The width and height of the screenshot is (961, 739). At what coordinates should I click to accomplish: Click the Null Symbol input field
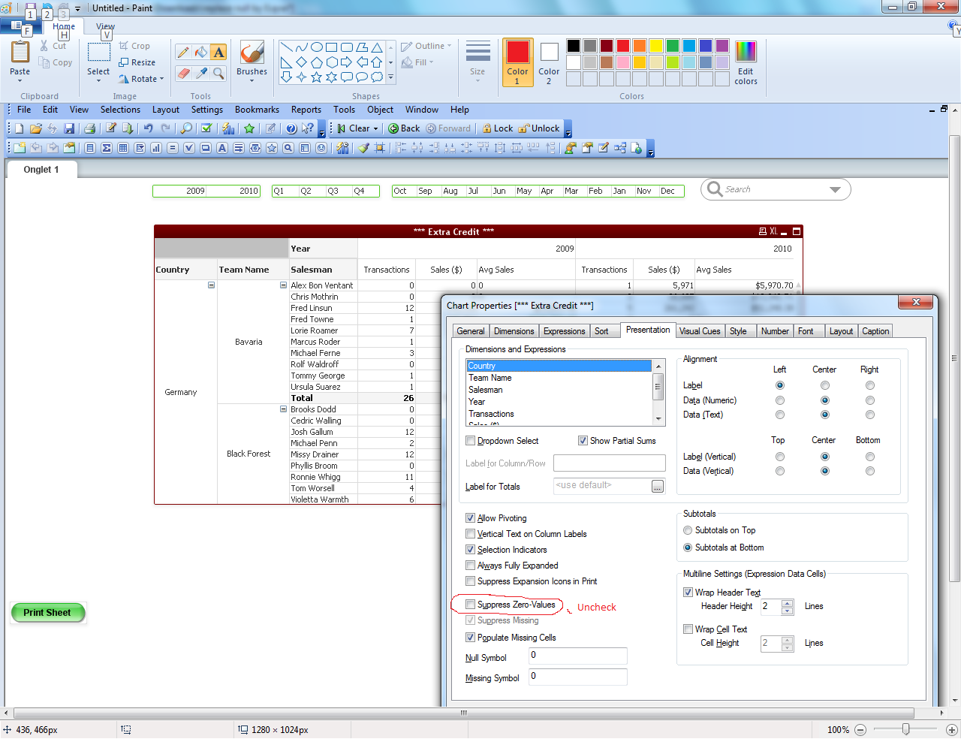tap(577, 656)
